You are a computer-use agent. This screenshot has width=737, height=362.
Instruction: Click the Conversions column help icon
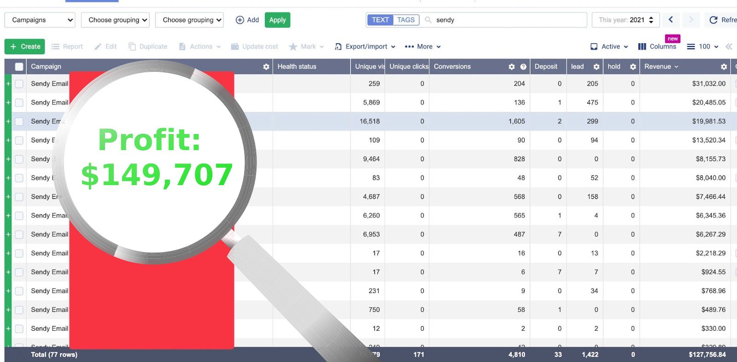pyautogui.click(x=523, y=67)
